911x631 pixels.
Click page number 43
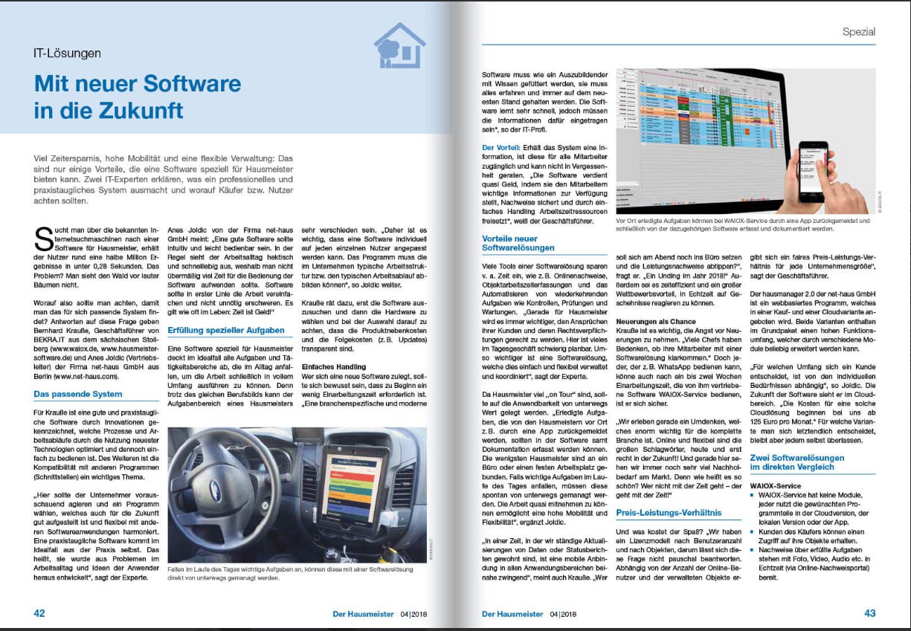[869, 613]
